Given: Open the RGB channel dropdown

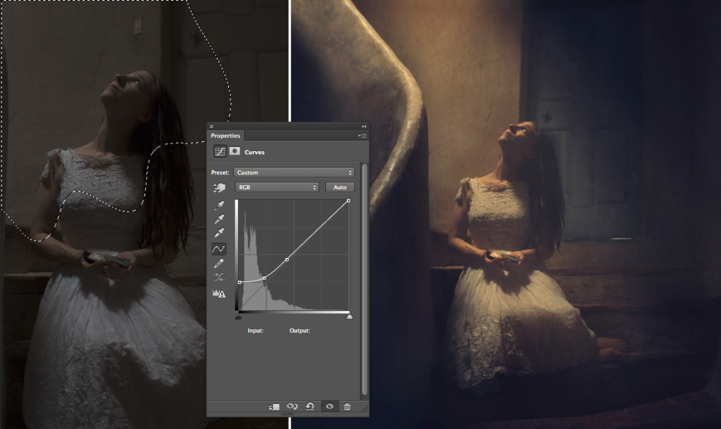Looking at the screenshot, I should click(277, 188).
